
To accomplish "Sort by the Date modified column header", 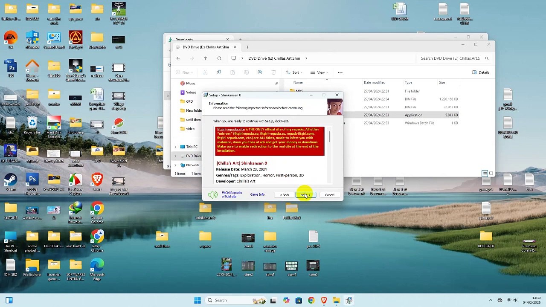I will [375, 82].
